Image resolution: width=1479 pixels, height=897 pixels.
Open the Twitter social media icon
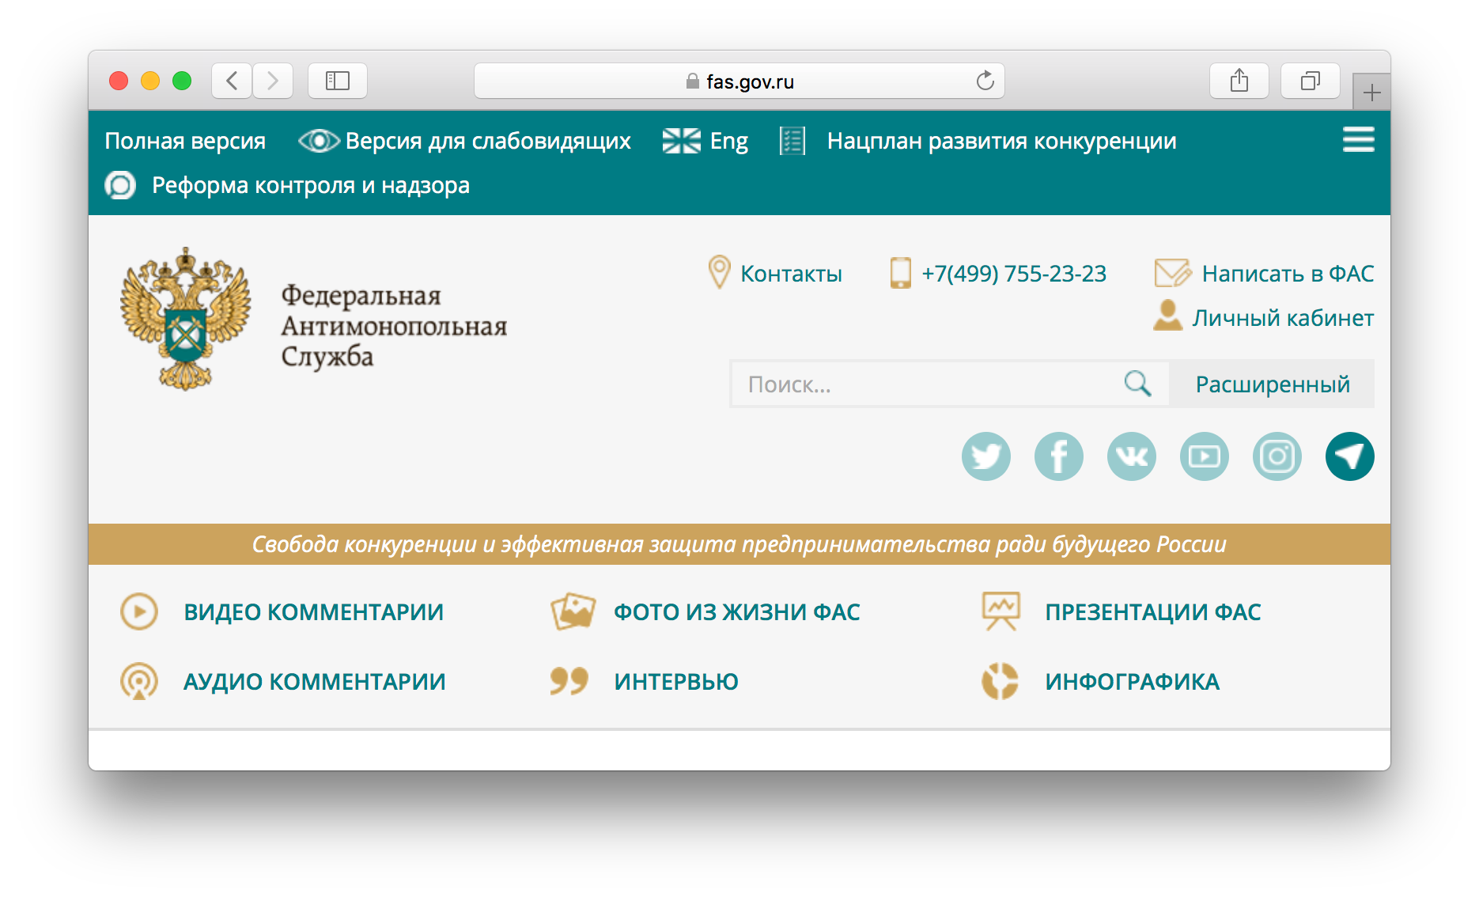tap(985, 456)
